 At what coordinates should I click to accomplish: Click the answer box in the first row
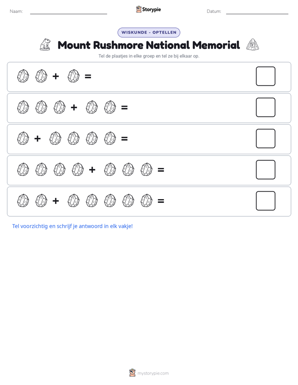point(265,76)
